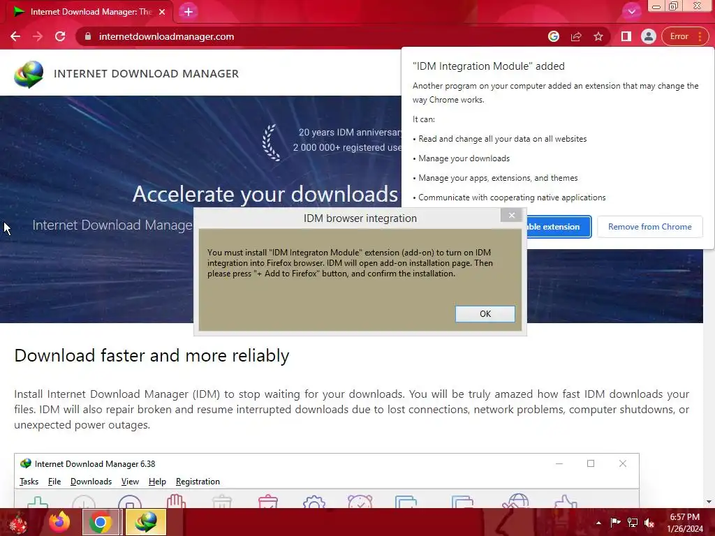Viewport: 715px width, 536px height.
Task: Open the tab search dropdown arrow
Action: point(631,11)
